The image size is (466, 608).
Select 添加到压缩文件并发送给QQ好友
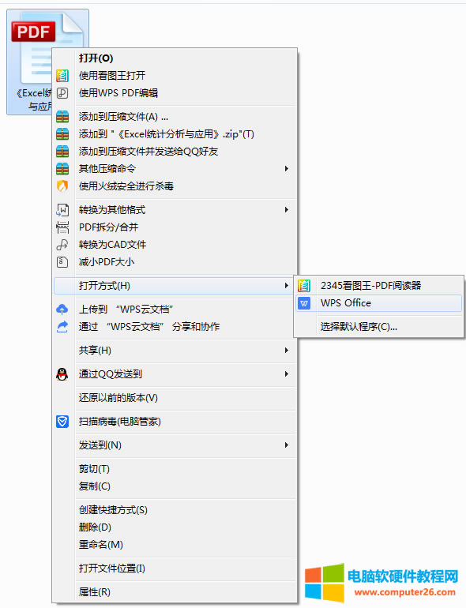point(175,152)
